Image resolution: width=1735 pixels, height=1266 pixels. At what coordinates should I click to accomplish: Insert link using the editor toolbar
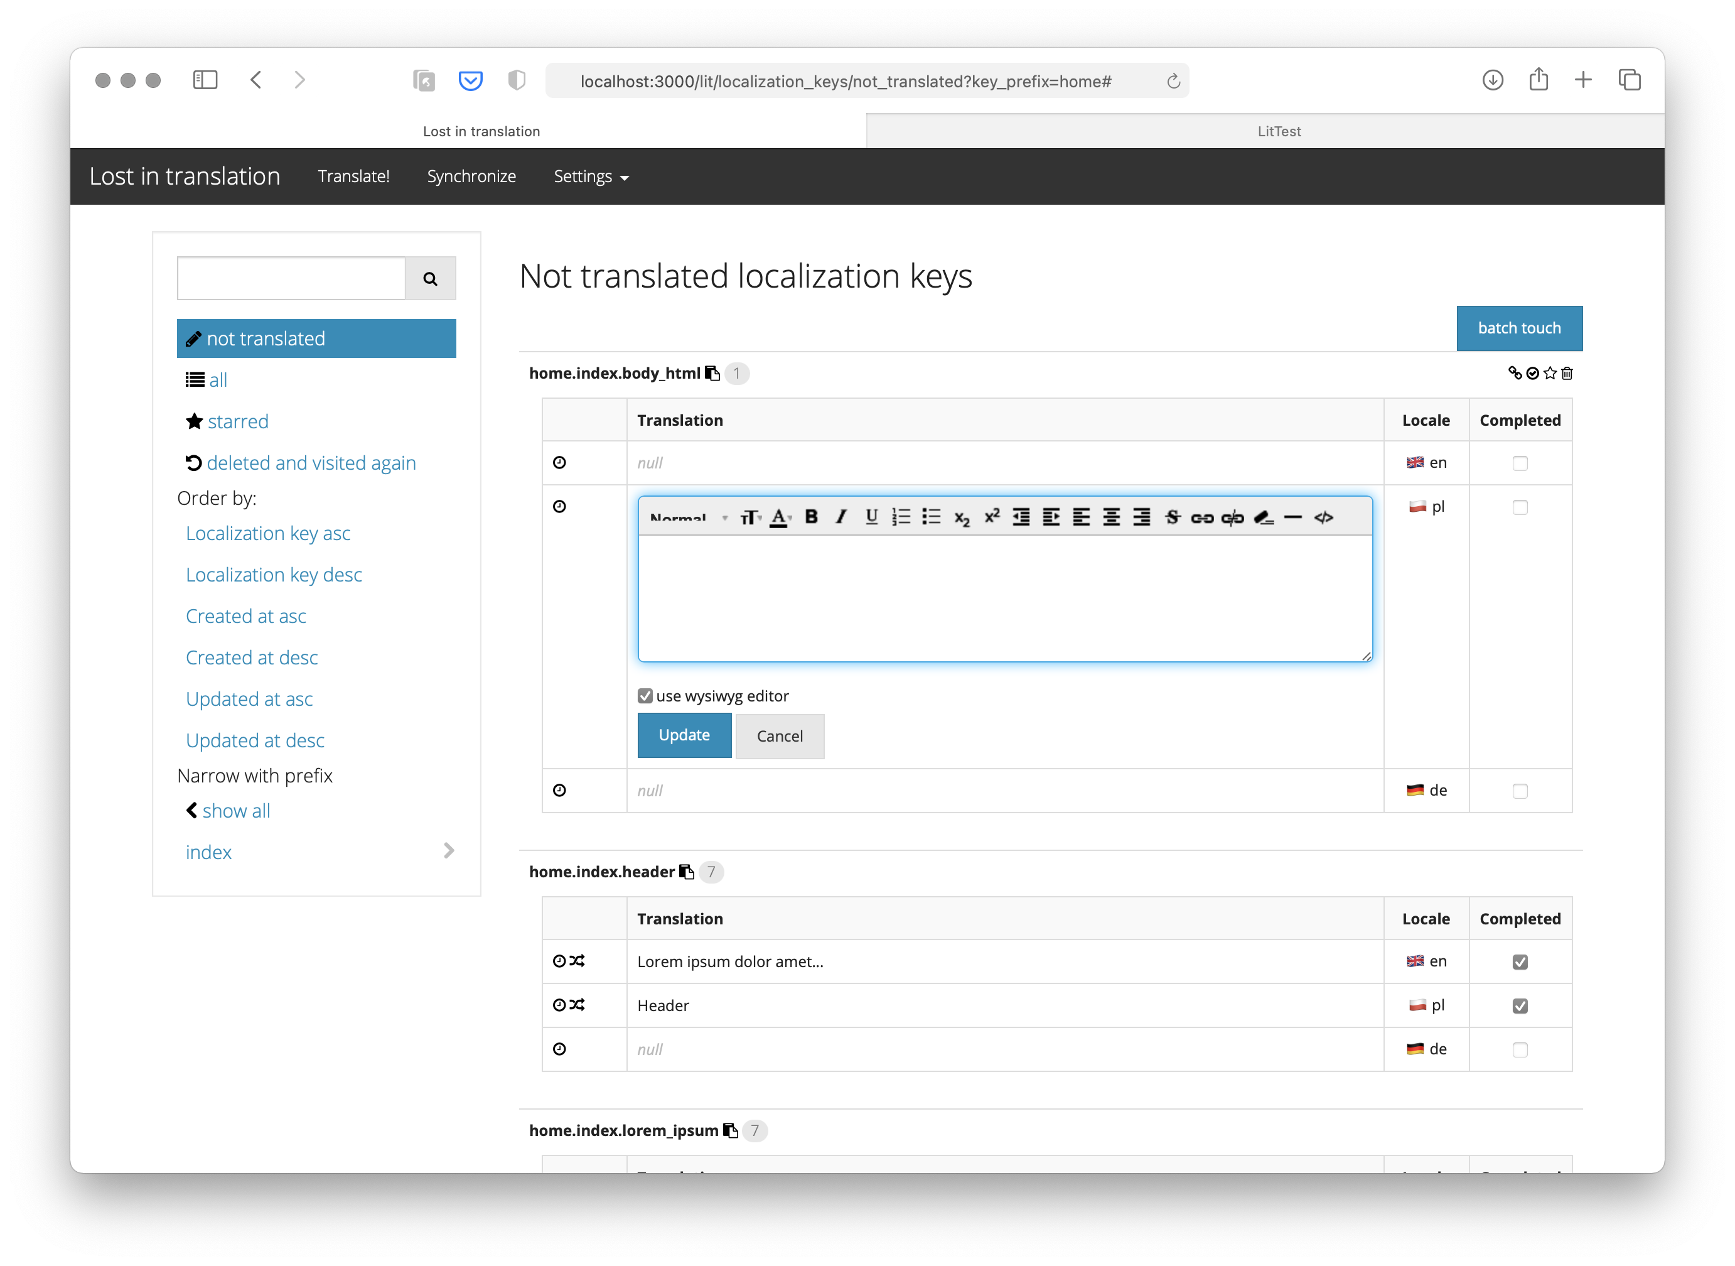point(1202,518)
